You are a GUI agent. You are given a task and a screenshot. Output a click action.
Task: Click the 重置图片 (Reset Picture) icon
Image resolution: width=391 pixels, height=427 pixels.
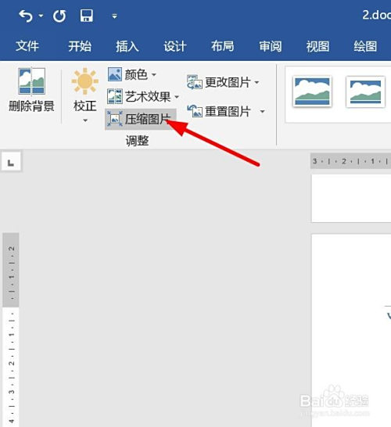[x=195, y=111]
